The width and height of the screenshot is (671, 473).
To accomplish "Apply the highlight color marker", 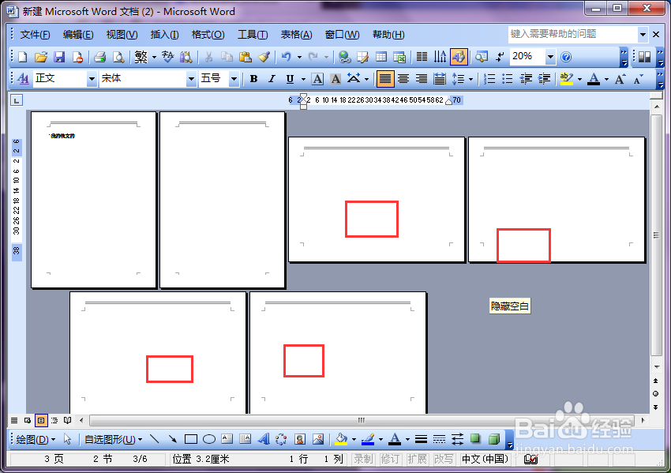I will [566, 79].
